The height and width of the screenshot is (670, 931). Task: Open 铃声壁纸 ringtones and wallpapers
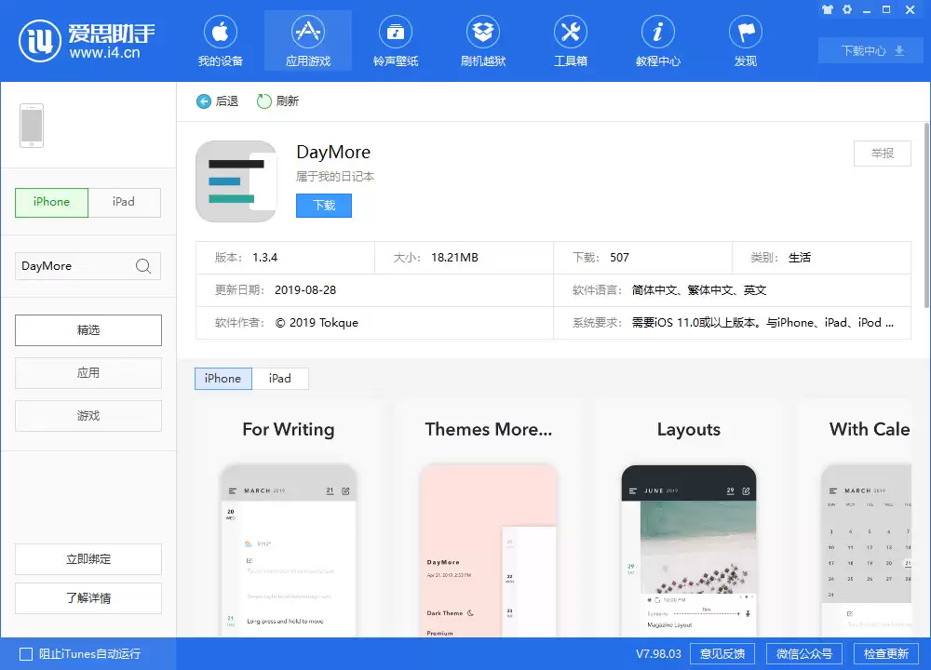[396, 41]
